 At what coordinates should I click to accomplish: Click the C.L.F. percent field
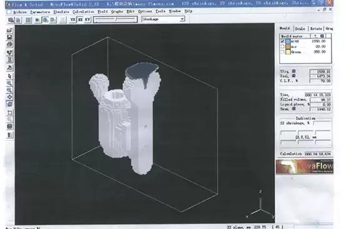[x=320, y=81]
